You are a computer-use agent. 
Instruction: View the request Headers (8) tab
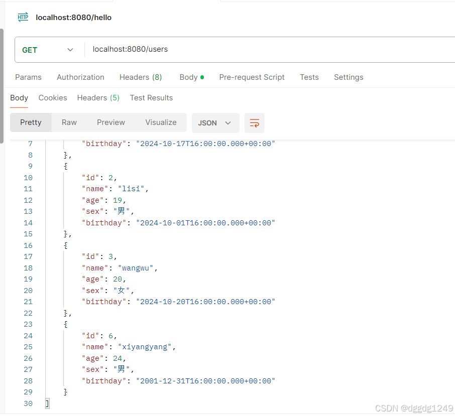[140, 77]
